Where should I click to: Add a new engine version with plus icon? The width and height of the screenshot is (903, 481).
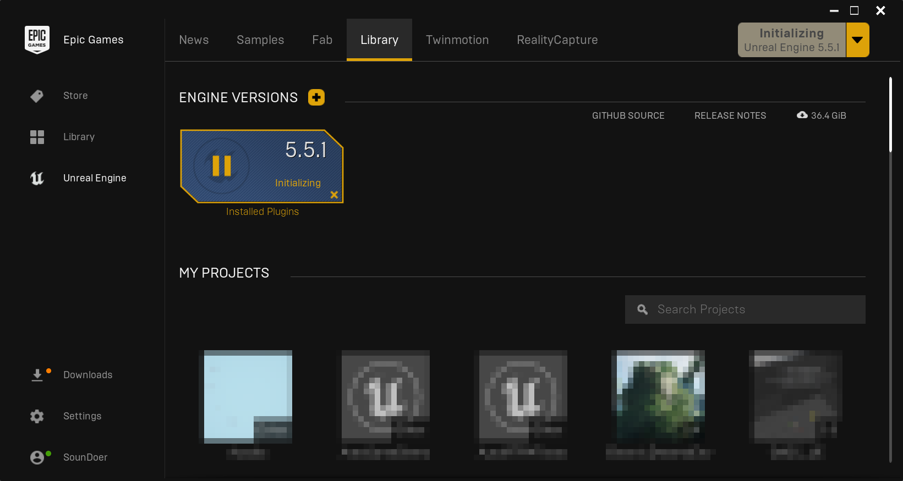316,97
